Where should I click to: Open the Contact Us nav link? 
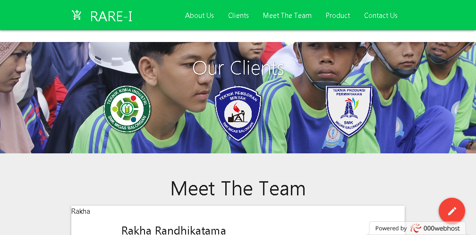point(381,16)
